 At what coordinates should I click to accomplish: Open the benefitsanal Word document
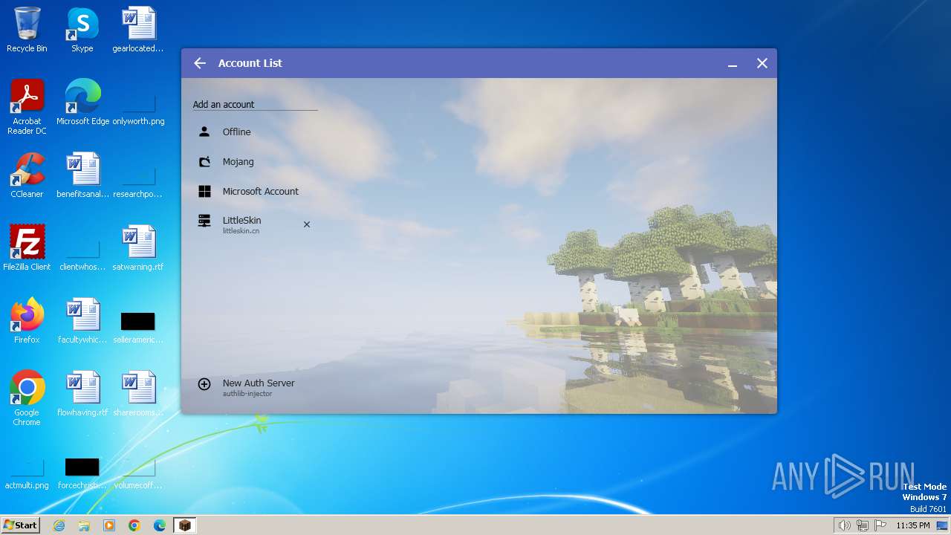coord(82,175)
